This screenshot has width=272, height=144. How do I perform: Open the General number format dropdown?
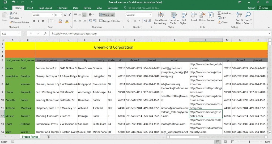(x=150, y=15)
